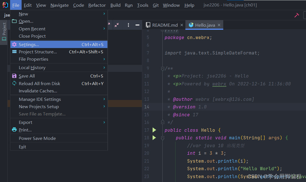Screen dimensions: 306x182
Task: Click the jse project breadcrumb label
Action: pos(7,15)
